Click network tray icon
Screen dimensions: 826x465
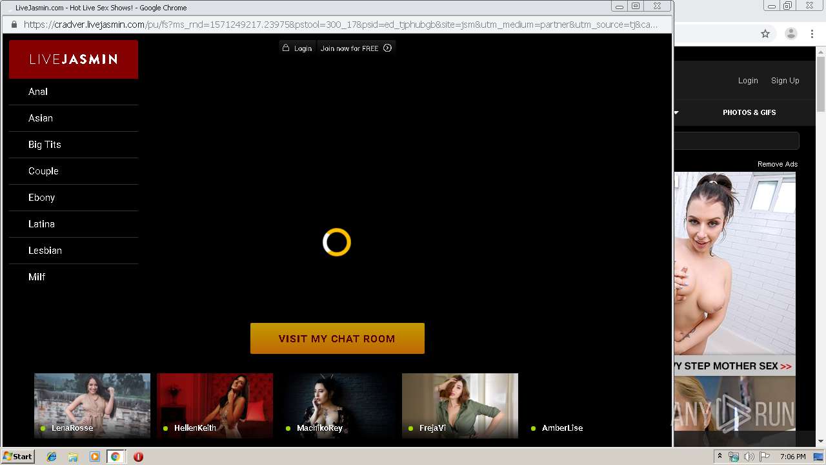(734, 457)
